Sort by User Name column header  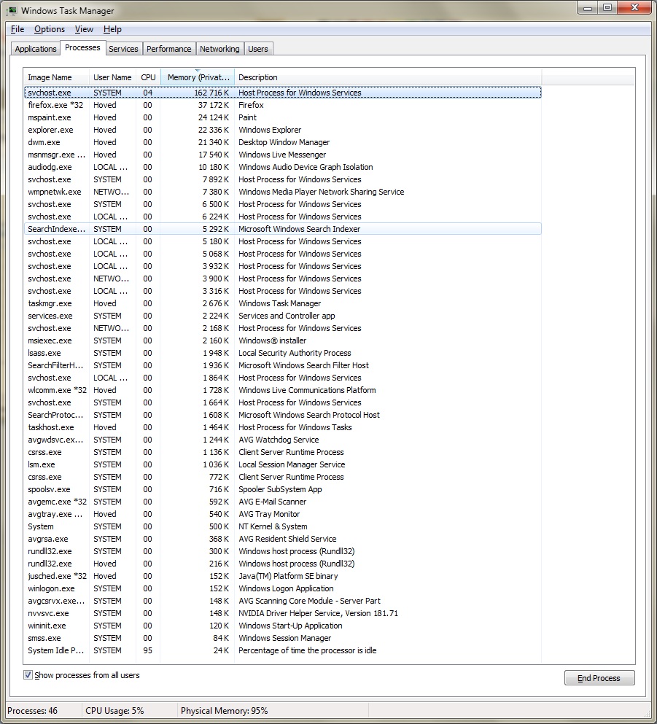pos(112,77)
